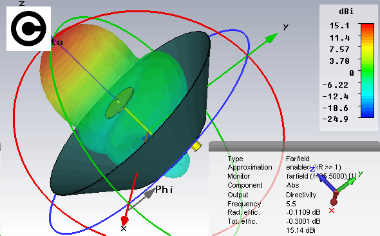Screen dimensions: 380x236
Task: Click the Directivity output value
Action: pos(301,195)
